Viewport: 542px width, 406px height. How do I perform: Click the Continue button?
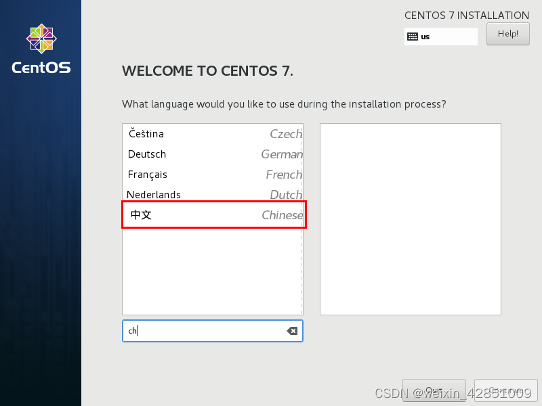click(x=505, y=390)
